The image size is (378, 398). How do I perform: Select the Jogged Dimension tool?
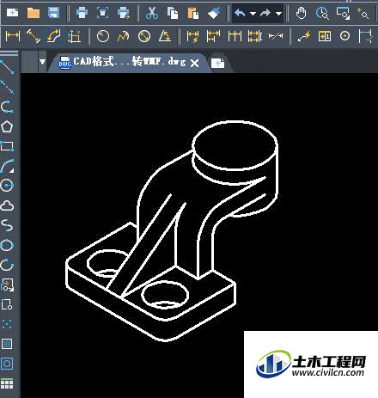point(124,36)
